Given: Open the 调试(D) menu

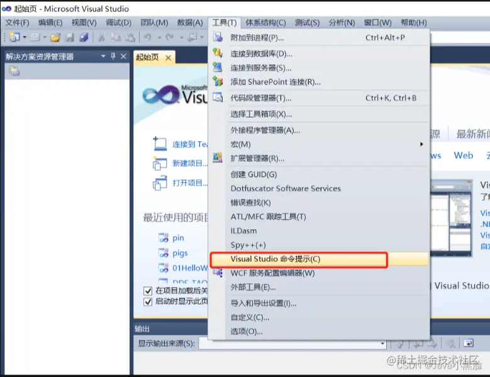Looking at the screenshot, I should tap(118, 23).
